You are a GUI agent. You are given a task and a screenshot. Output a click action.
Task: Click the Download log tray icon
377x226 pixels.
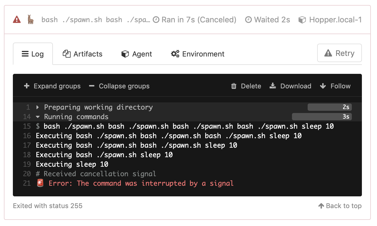tap(273, 86)
